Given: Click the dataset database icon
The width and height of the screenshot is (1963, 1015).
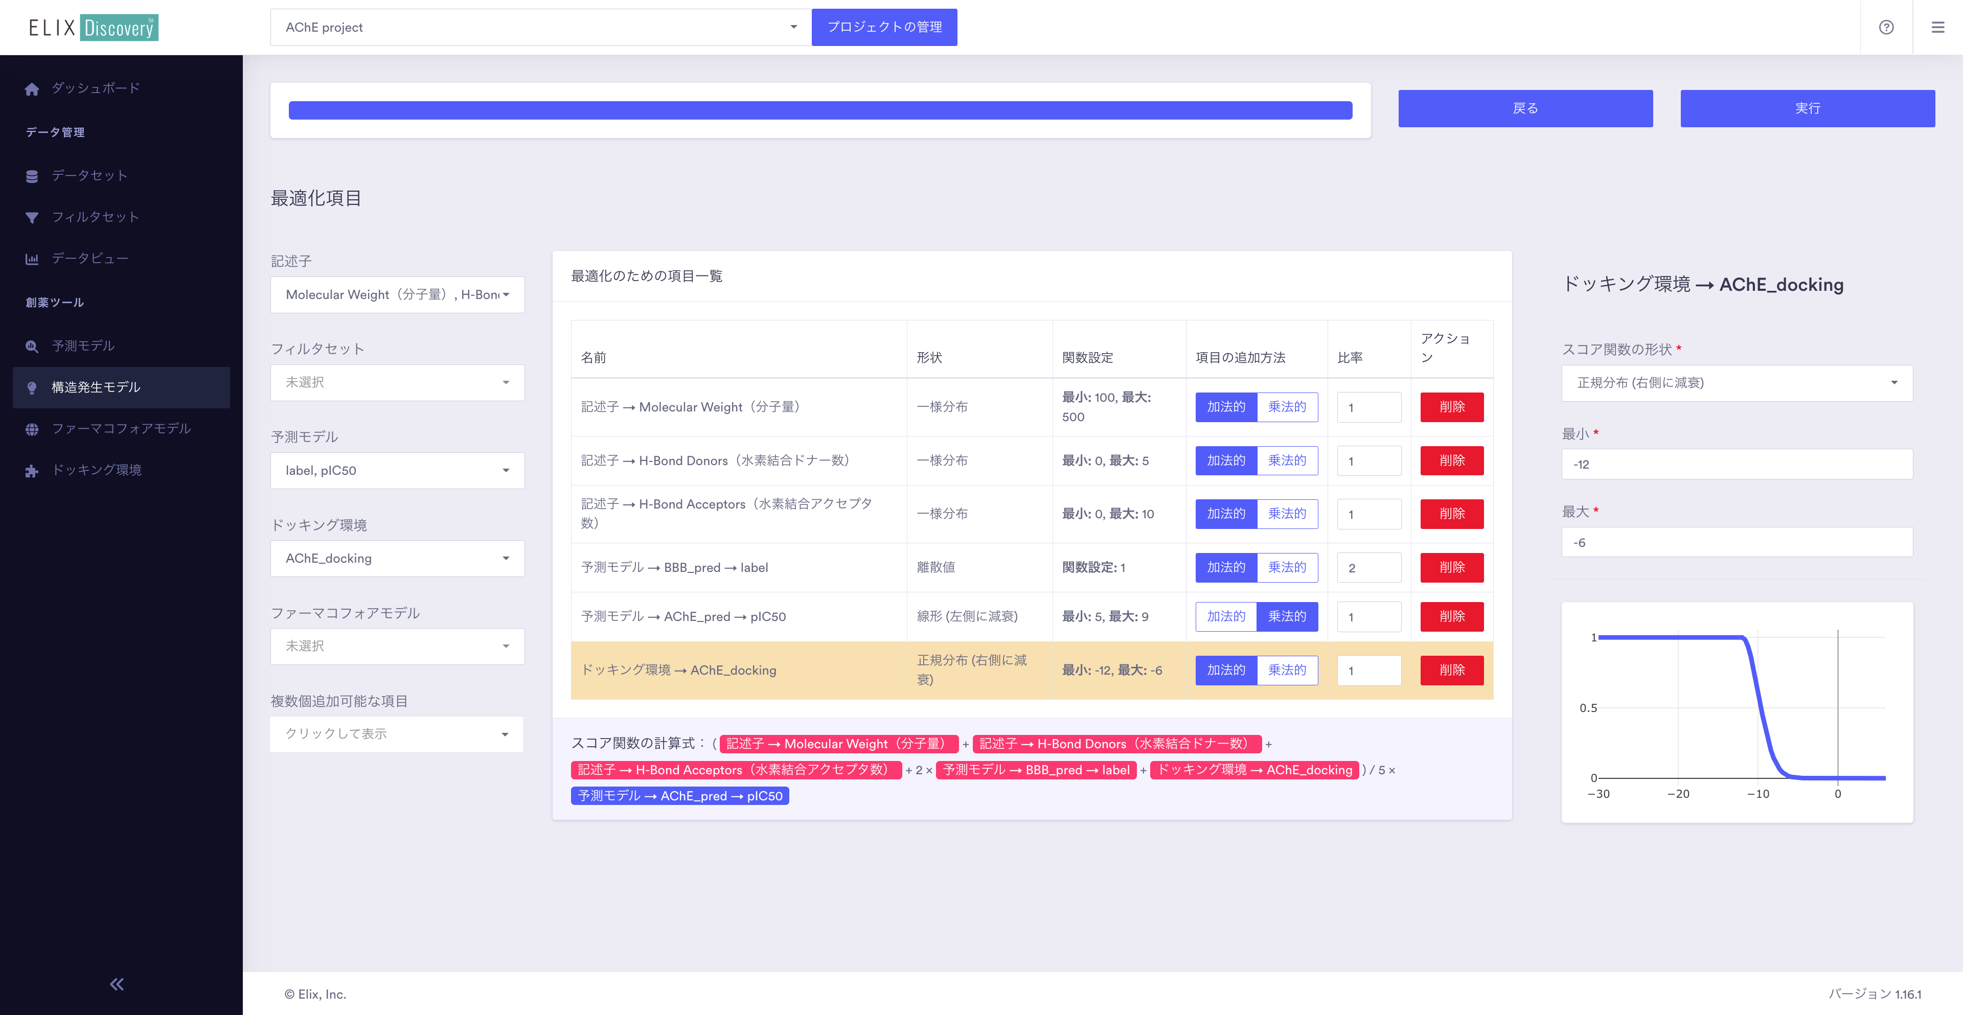Looking at the screenshot, I should click(31, 176).
